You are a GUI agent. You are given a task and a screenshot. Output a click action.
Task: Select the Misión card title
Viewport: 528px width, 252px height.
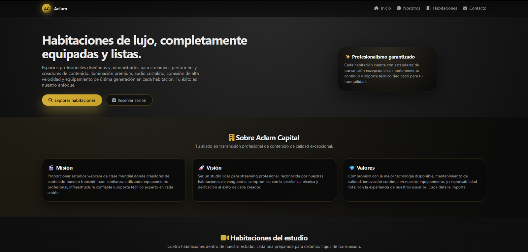(64, 168)
